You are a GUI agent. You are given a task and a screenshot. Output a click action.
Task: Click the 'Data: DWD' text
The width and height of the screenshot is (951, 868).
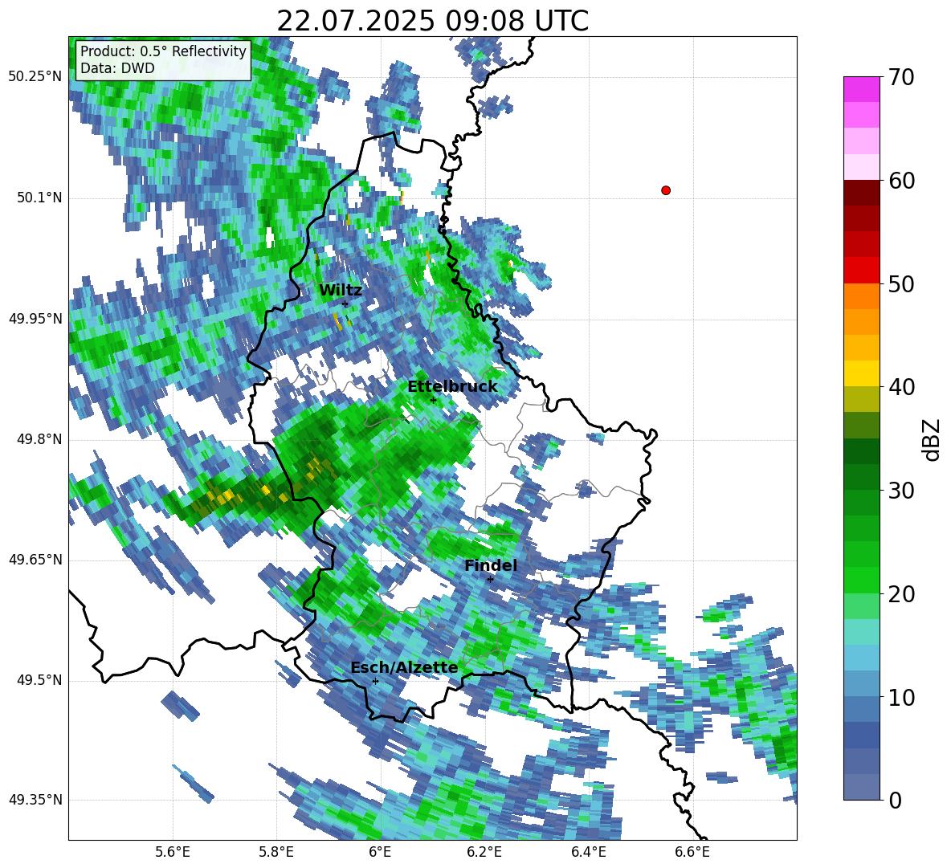pos(117,68)
